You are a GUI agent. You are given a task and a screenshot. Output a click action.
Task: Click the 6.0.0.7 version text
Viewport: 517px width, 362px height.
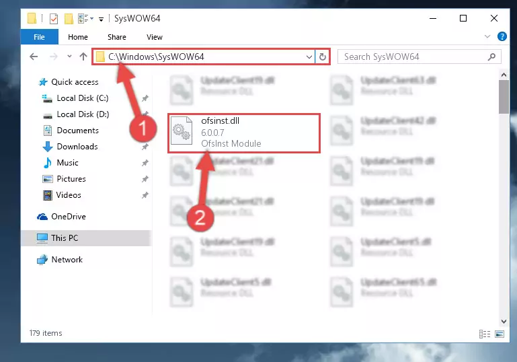212,133
